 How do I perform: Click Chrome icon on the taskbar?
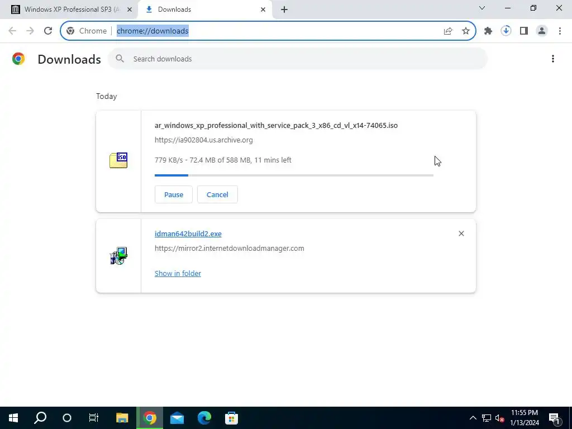click(x=150, y=418)
